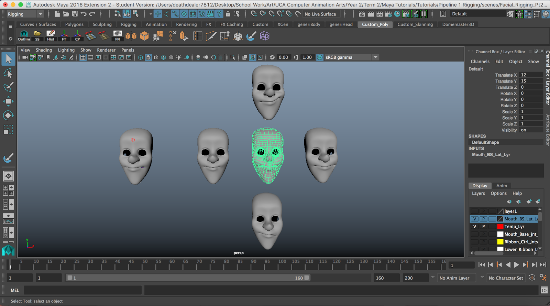Switch to the Custom_Skinning shelf tab
The image size is (550, 306).
click(x=415, y=24)
